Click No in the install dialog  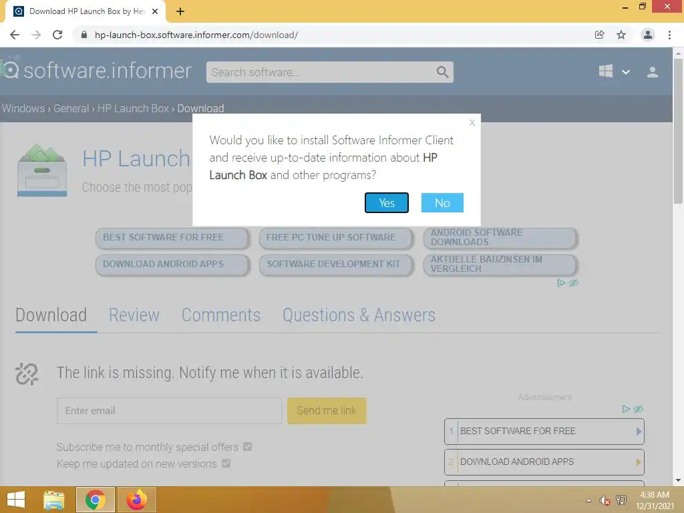point(442,203)
